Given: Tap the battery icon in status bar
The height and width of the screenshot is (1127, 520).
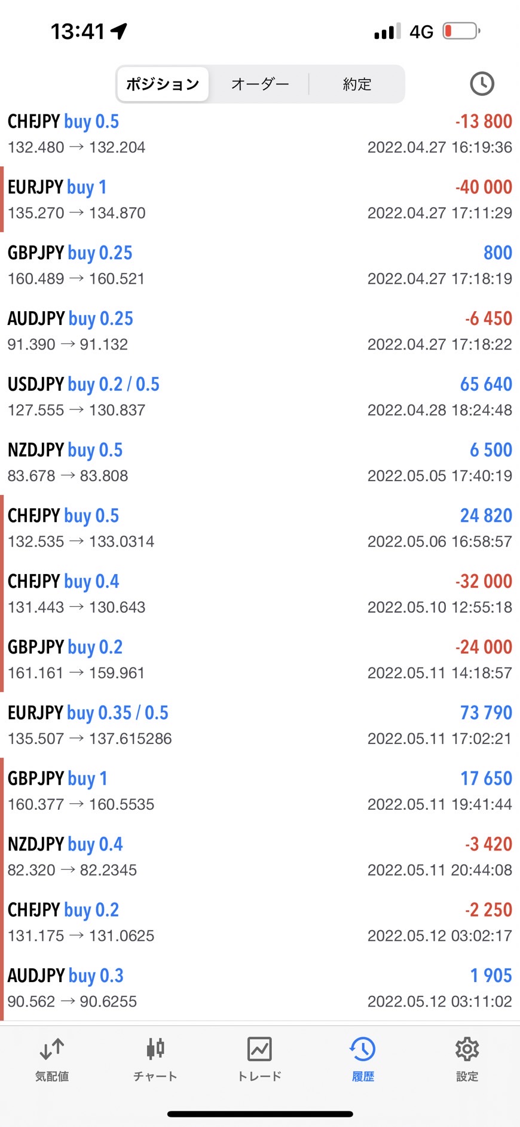Looking at the screenshot, I should pyautogui.click(x=461, y=31).
